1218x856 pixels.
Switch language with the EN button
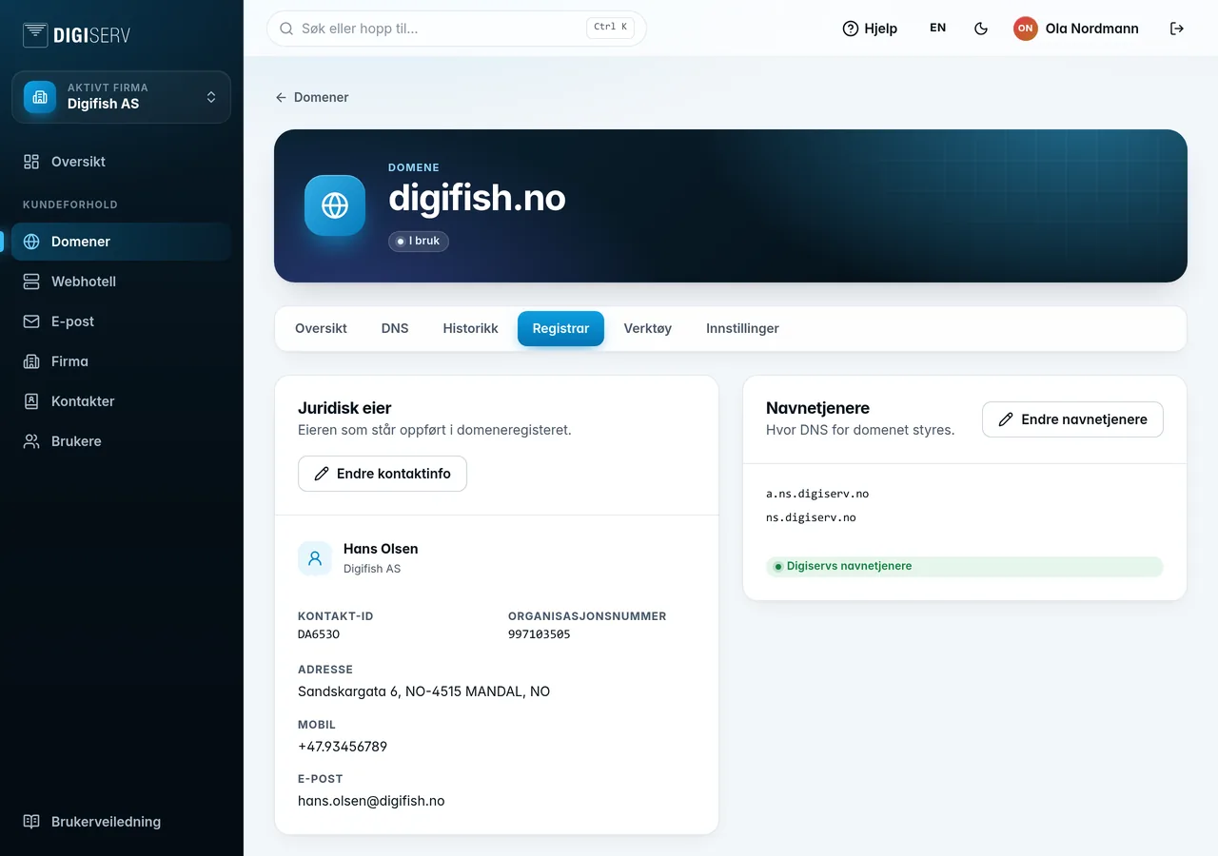(938, 28)
